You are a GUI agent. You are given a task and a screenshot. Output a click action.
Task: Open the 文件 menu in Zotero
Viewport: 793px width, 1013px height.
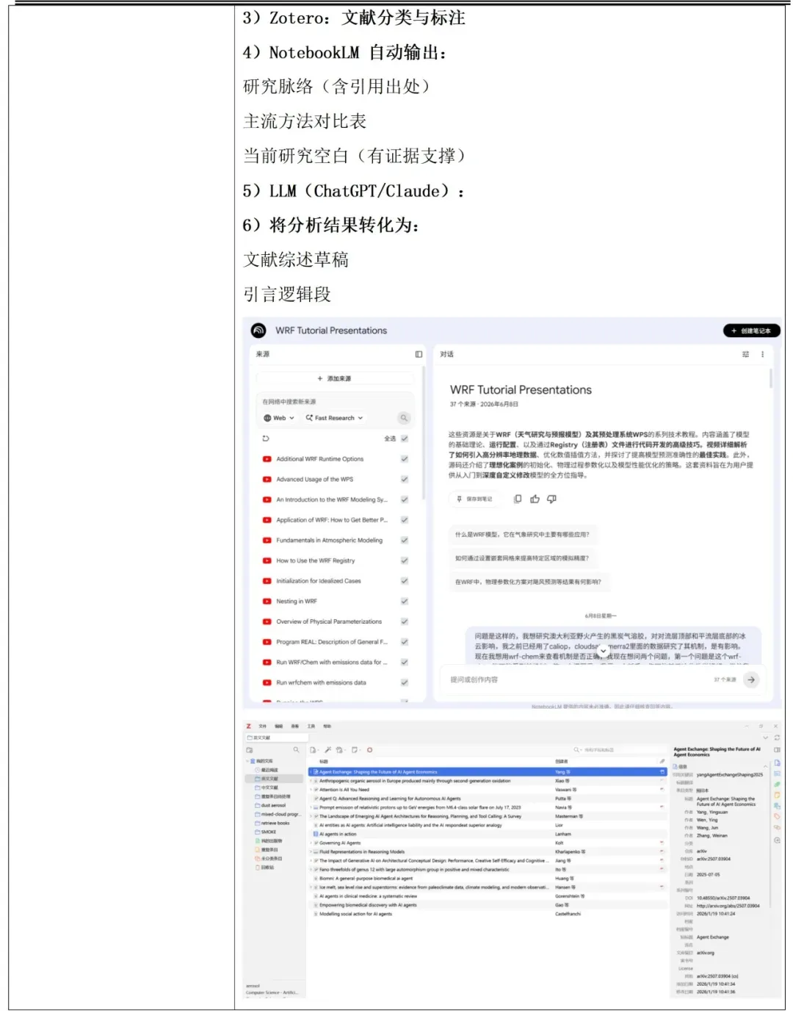point(262,726)
